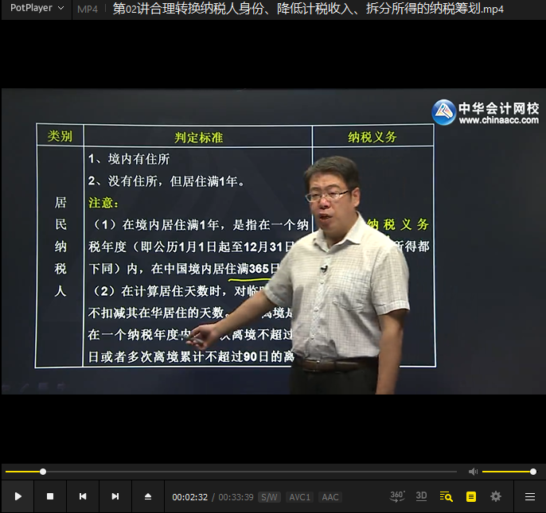
Task: Click the AAC audio codec label
Action: [330, 497]
